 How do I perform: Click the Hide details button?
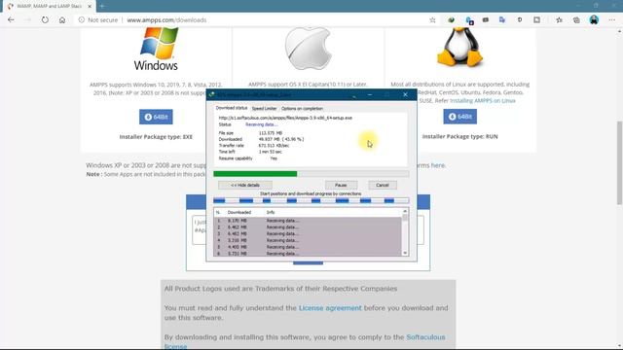245,185
